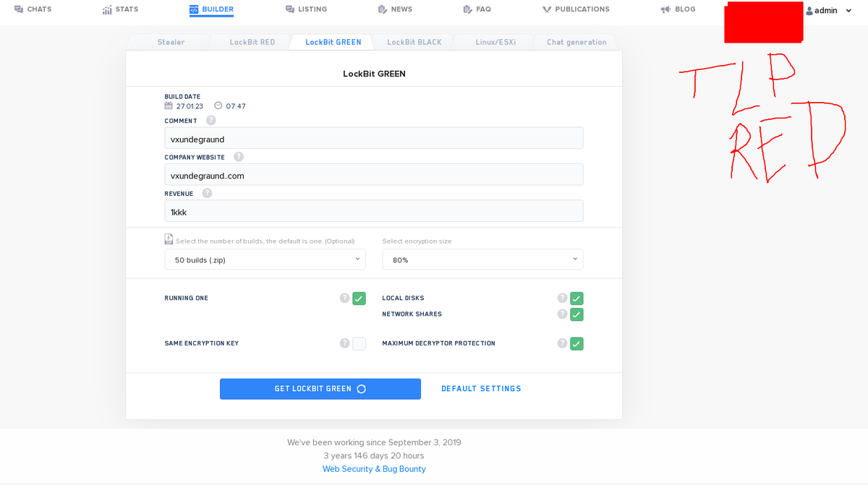This screenshot has width=868, height=485.
Task: Open the CHATS menu item
Action: click(33, 9)
